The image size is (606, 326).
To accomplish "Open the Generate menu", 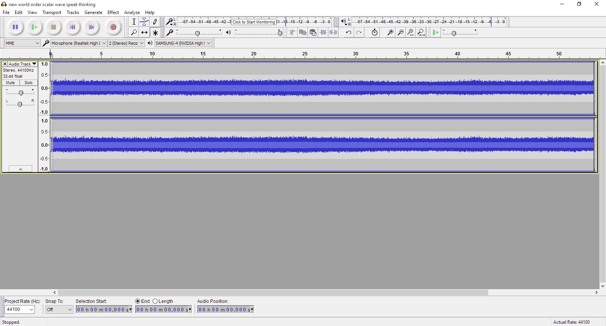I will point(93,13).
